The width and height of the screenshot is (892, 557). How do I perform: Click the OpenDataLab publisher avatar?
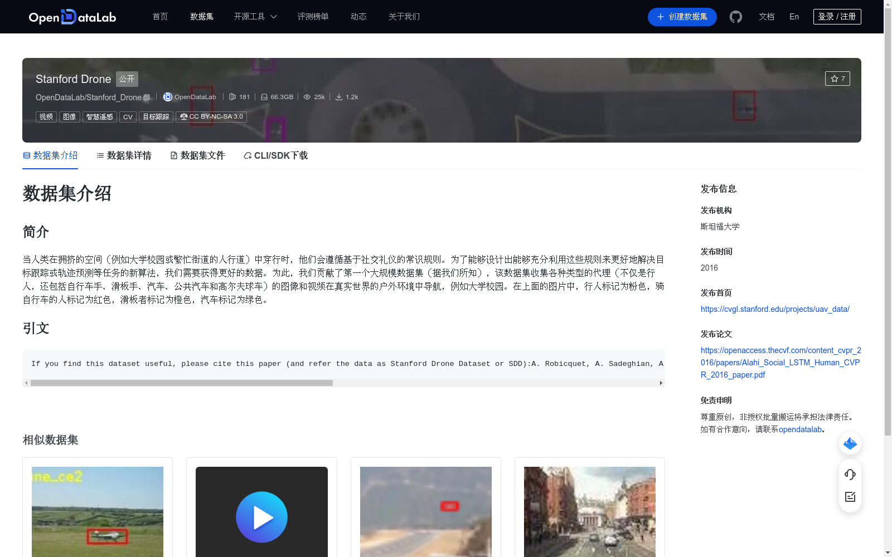tap(167, 97)
